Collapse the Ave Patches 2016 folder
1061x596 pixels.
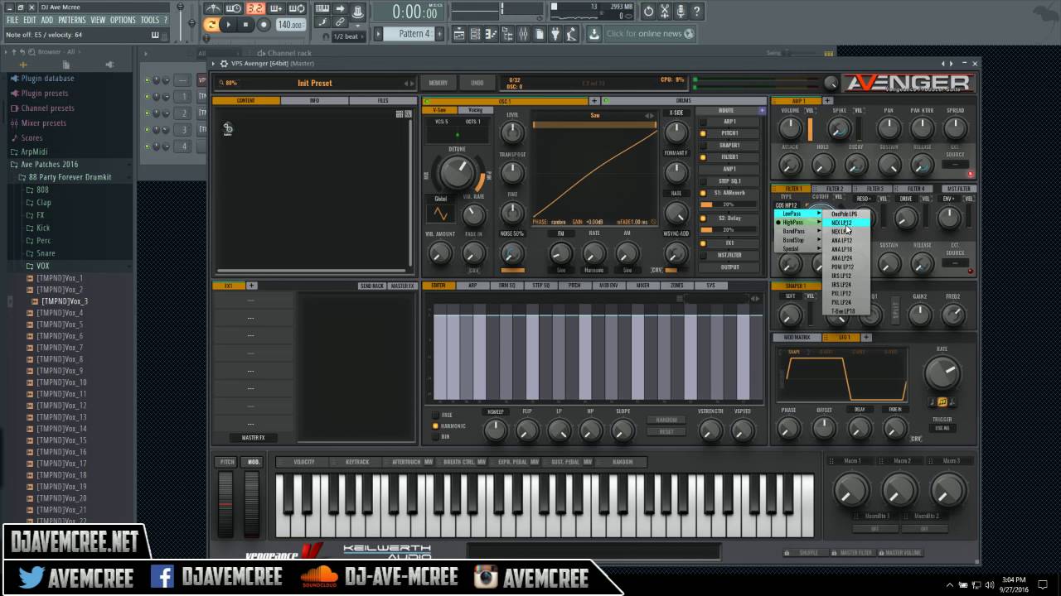pos(48,164)
